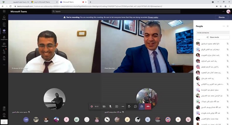Open the Calendar in the left sidebar
Image resolution: width=232 pixels, height=125 pixels.
tap(4, 45)
